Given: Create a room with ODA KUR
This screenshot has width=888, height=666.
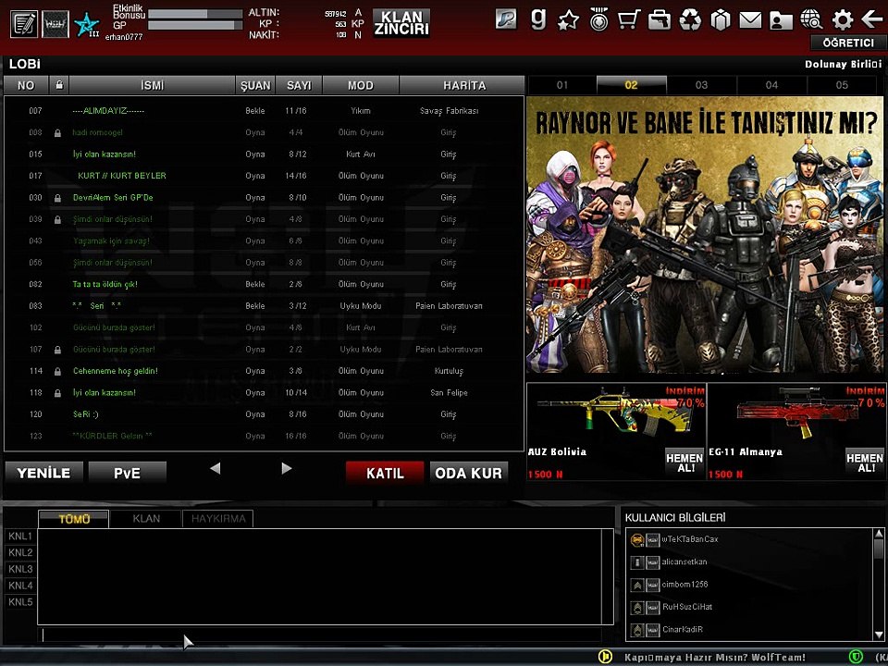Looking at the screenshot, I should pyautogui.click(x=468, y=473).
